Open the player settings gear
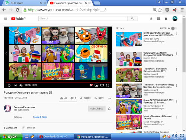The width and height of the screenshot is (186, 140). 91,85
